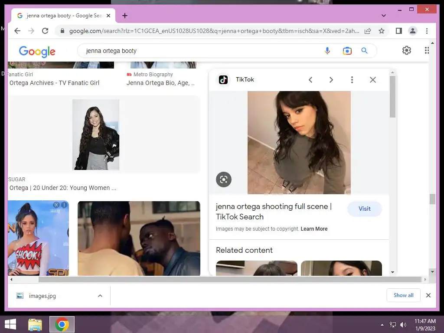Open preview panel more options menu
This screenshot has width=444, height=333.
[352, 80]
